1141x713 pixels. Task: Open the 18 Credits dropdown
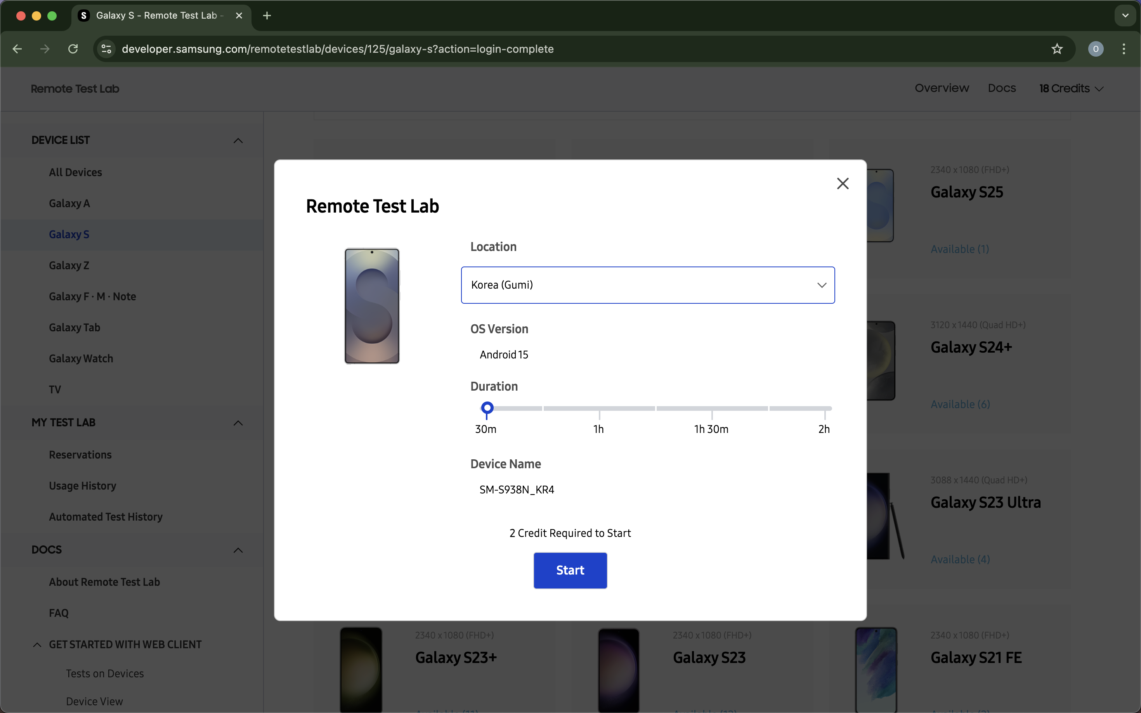[x=1071, y=89]
